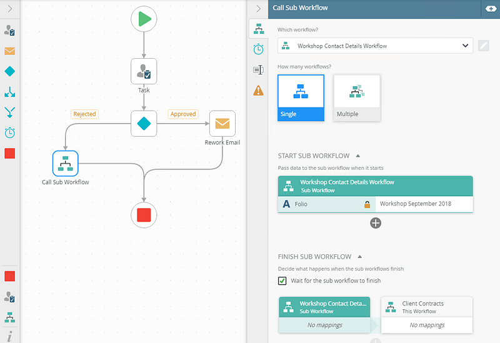Image resolution: width=500 pixels, height=343 pixels.
Task: Add a start data mapping with plus
Action: pos(376,222)
